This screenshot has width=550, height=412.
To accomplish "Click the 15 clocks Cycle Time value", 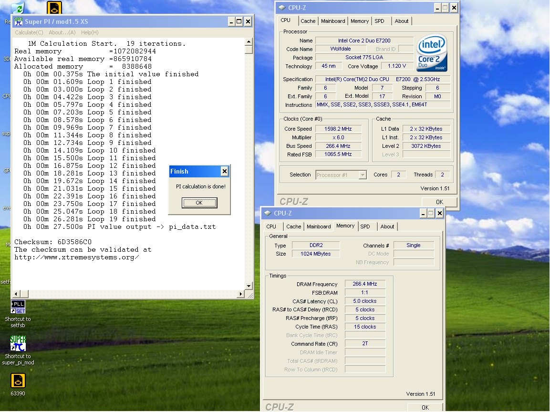I will 365,327.
